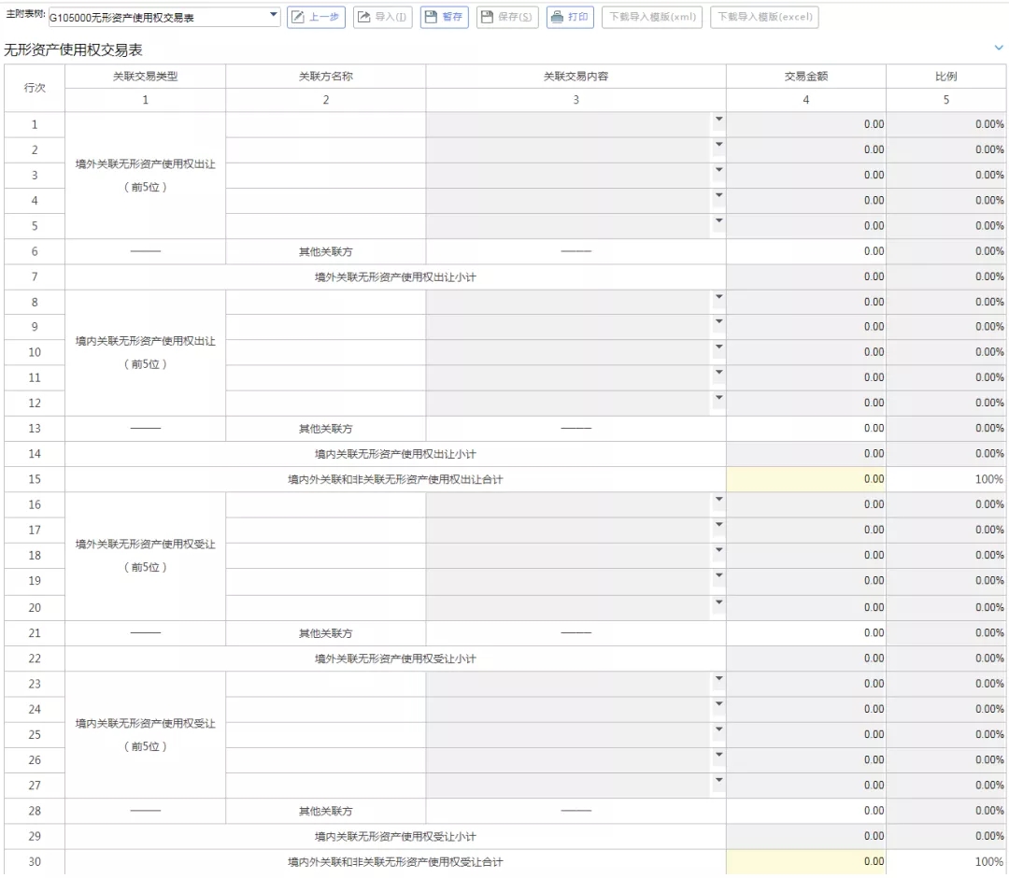
Task: Click row 15 highlighted total amount cell
Action: point(805,479)
